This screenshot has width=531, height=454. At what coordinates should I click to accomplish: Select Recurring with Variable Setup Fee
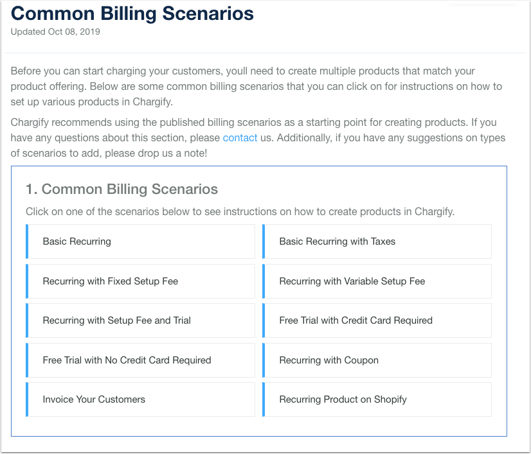(352, 281)
